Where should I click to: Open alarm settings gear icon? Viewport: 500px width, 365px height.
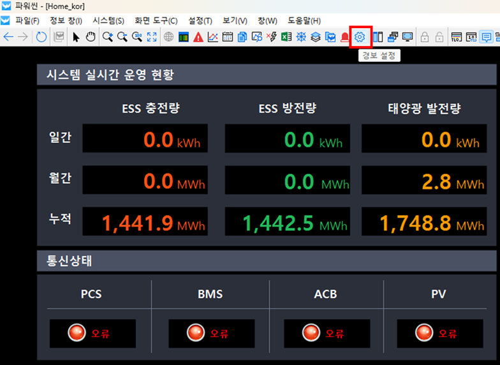pos(360,37)
